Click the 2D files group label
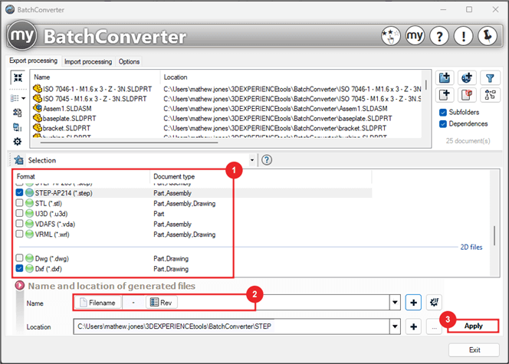This screenshot has height=364, width=509. pos(471,248)
